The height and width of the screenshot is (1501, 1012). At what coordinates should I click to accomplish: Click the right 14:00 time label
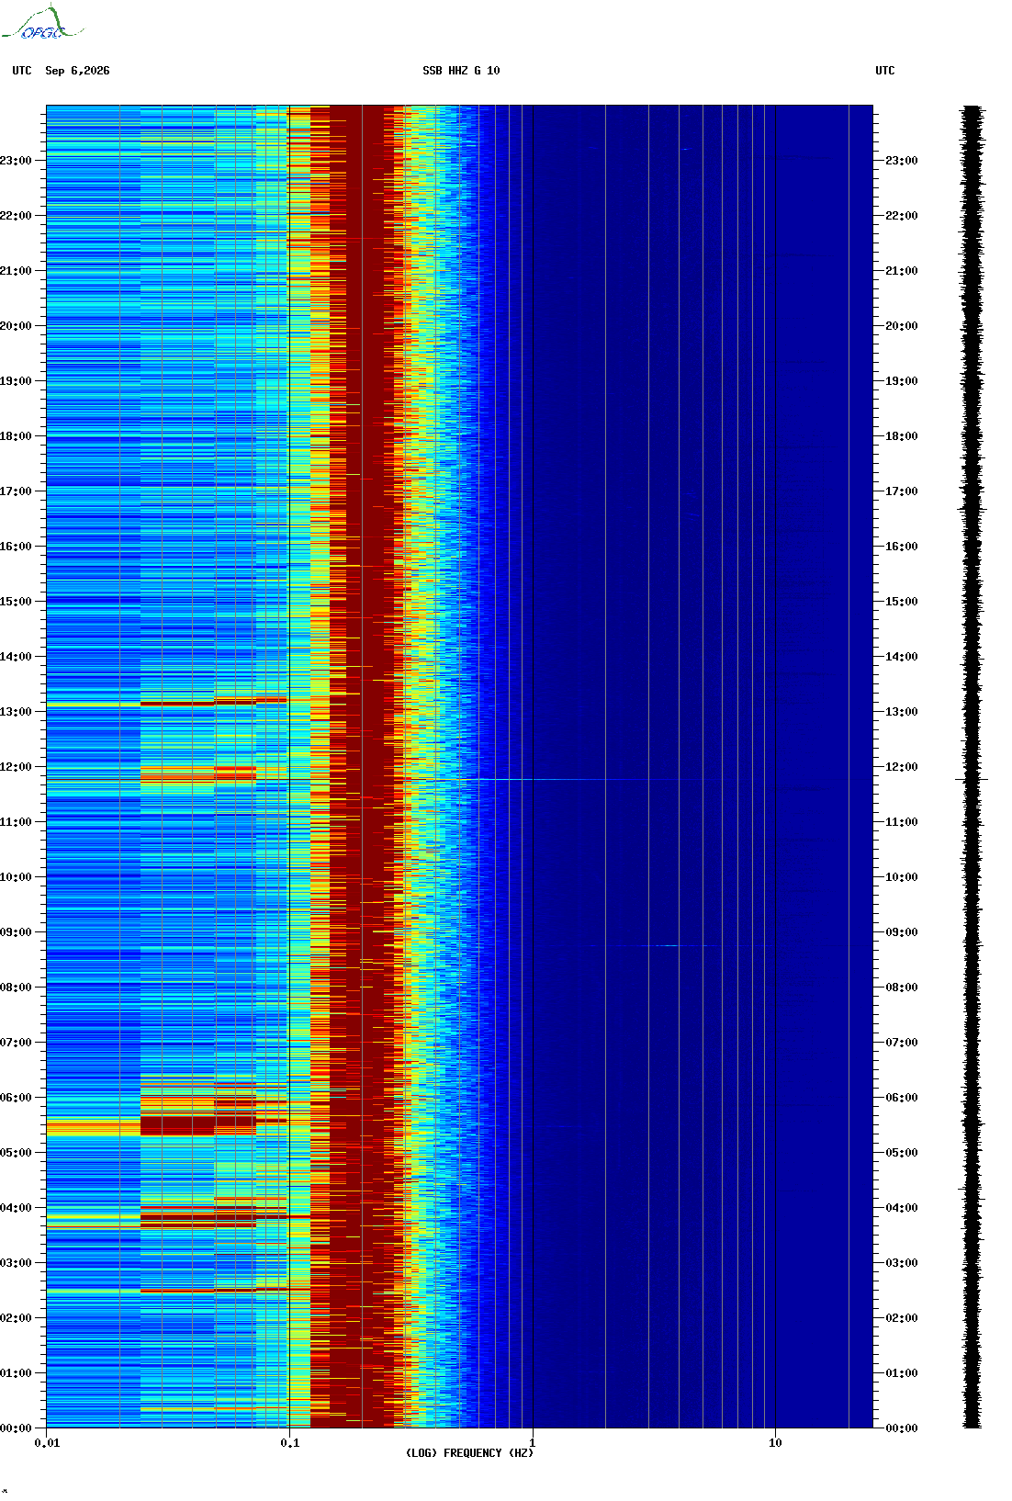pos(901,657)
